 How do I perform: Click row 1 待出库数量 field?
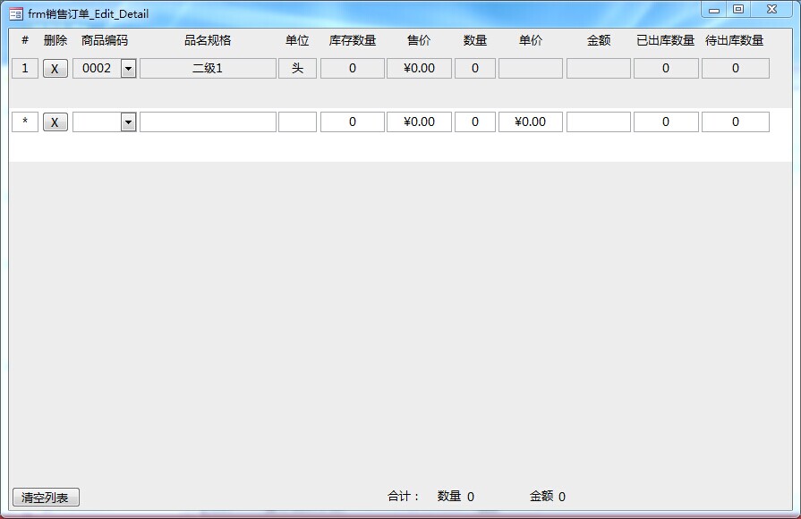tap(735, 68)
